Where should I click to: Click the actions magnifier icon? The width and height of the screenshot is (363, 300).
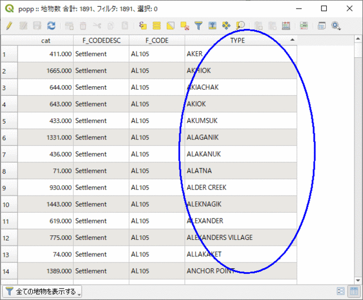(x=336, y=26)
